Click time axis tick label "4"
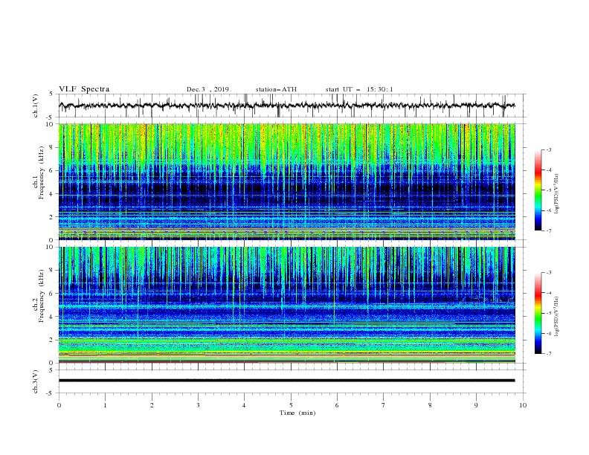This screenshot has width=589, height=455. pos(245,405)
